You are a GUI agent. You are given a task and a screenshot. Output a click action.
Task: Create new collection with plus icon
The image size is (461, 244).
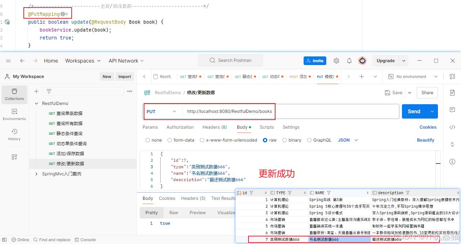click(x=36, y=91)
